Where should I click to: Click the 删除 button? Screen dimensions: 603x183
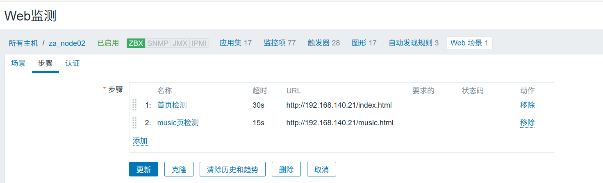click(x=287, y=169)
